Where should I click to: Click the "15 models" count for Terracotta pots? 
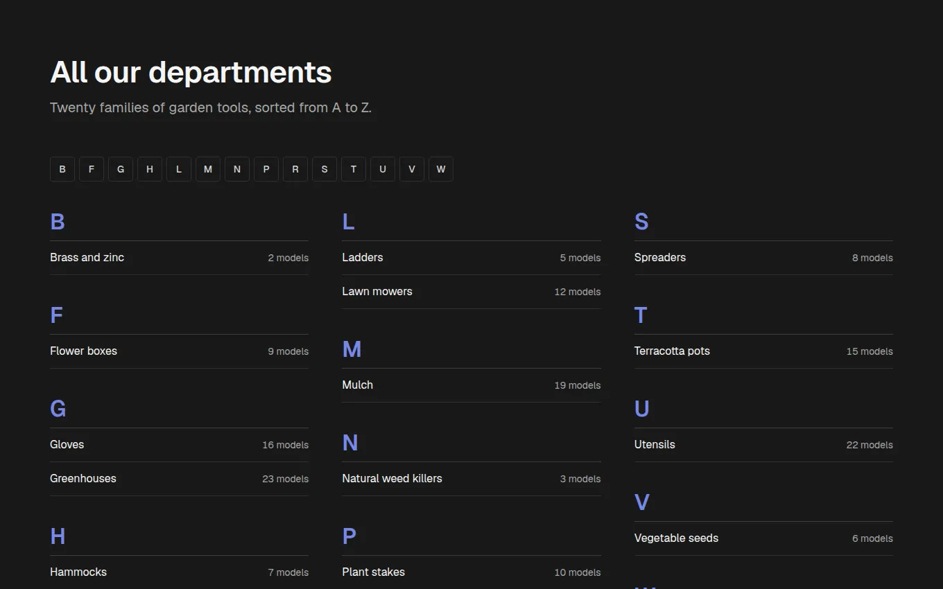870,351
